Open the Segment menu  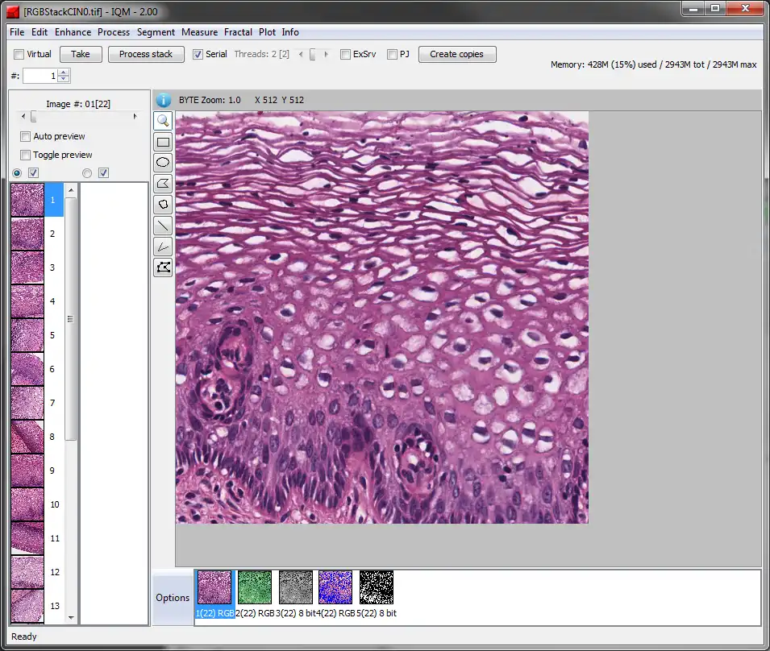tap(156, 32)
